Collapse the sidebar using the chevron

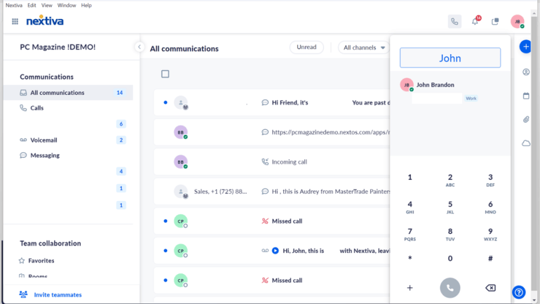(140, 47)
